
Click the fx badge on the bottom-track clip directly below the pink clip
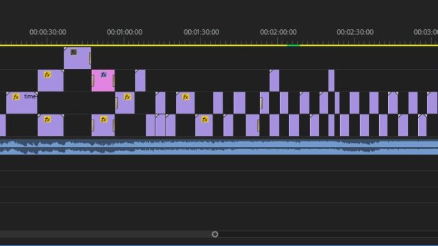103,120
